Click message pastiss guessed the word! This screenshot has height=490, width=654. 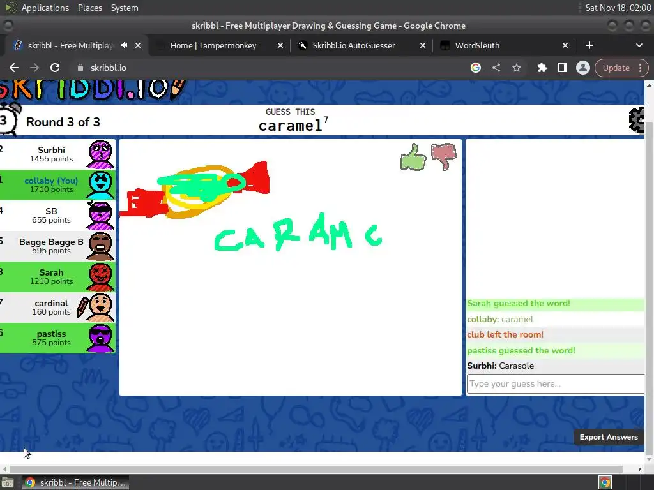point(521,350)
